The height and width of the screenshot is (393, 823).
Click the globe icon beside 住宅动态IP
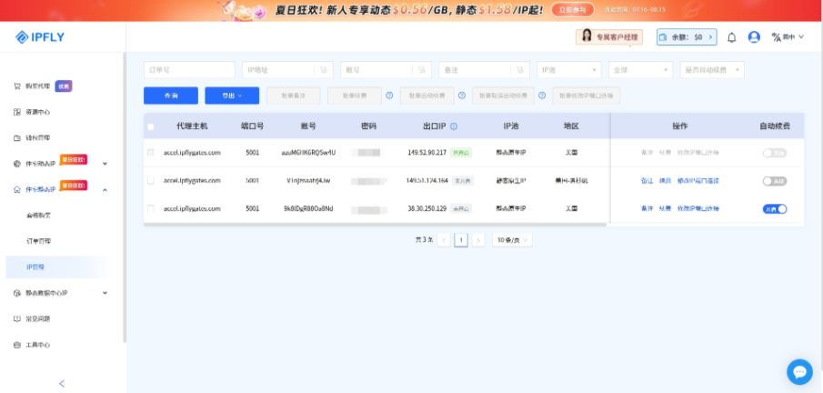(x=16, y=164)
